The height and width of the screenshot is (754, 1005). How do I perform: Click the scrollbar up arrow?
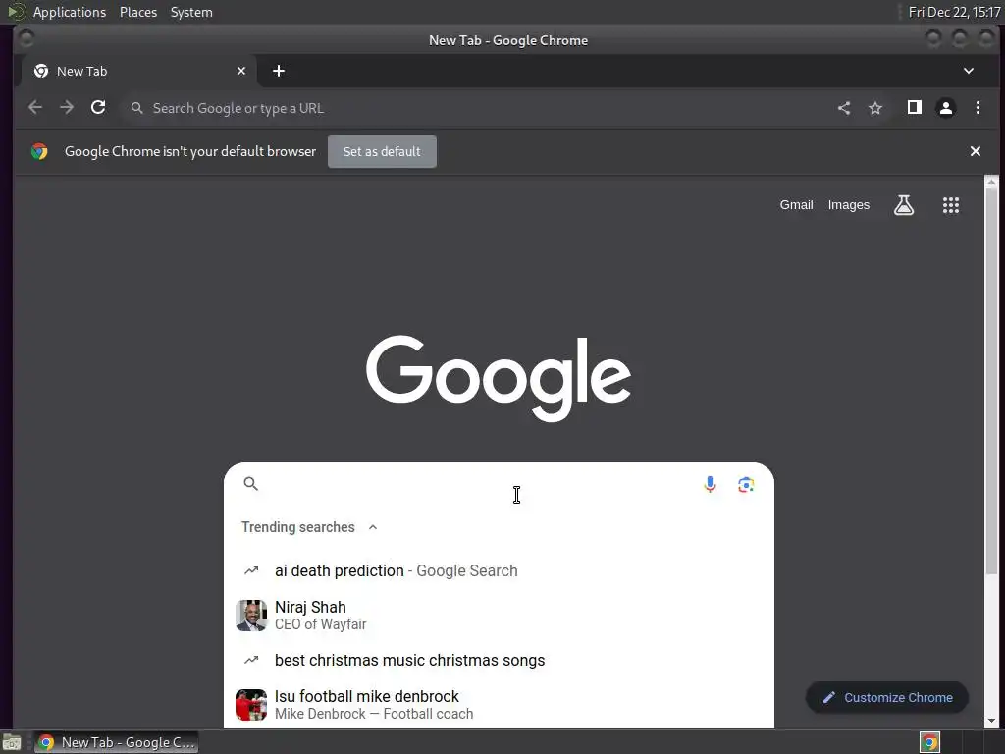pos(991,183)
